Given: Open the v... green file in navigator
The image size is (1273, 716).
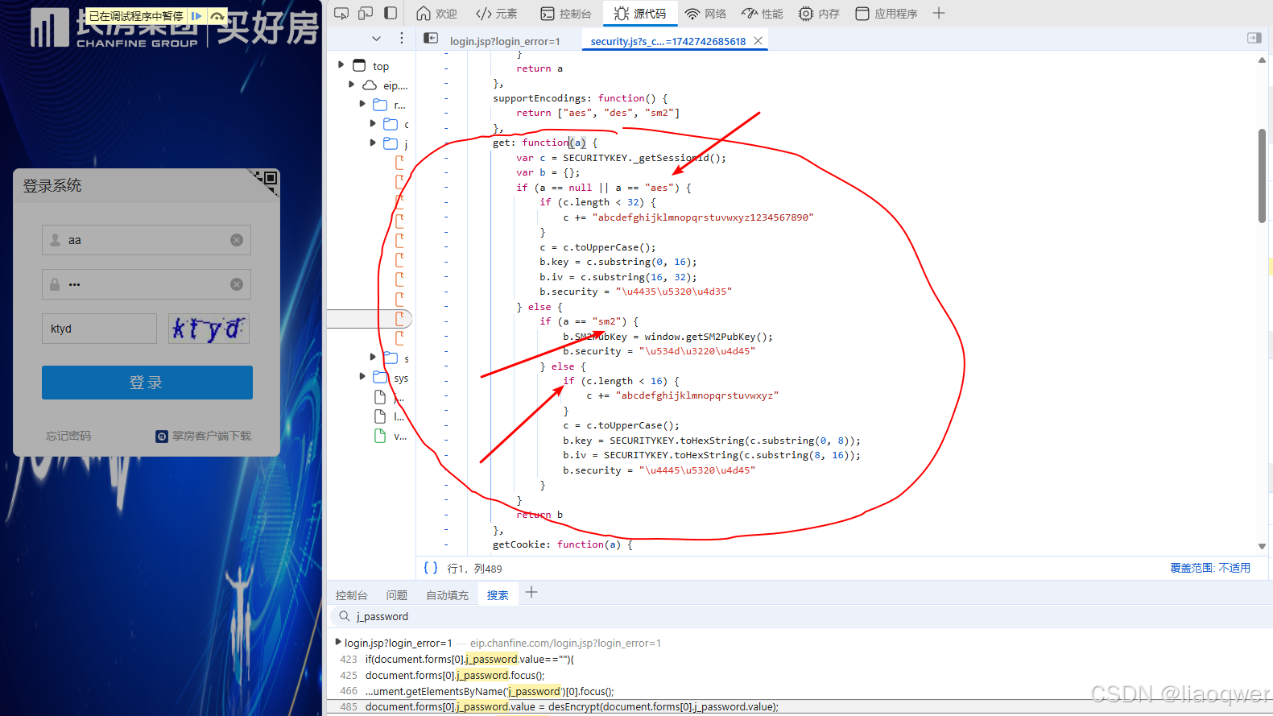Looking at the screenshot, I should pos(391,436).
